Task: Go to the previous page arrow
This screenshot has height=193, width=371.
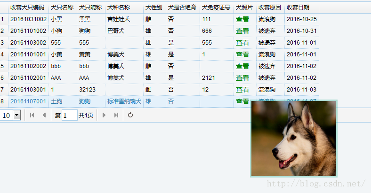Action: click(x=44, y=115)
